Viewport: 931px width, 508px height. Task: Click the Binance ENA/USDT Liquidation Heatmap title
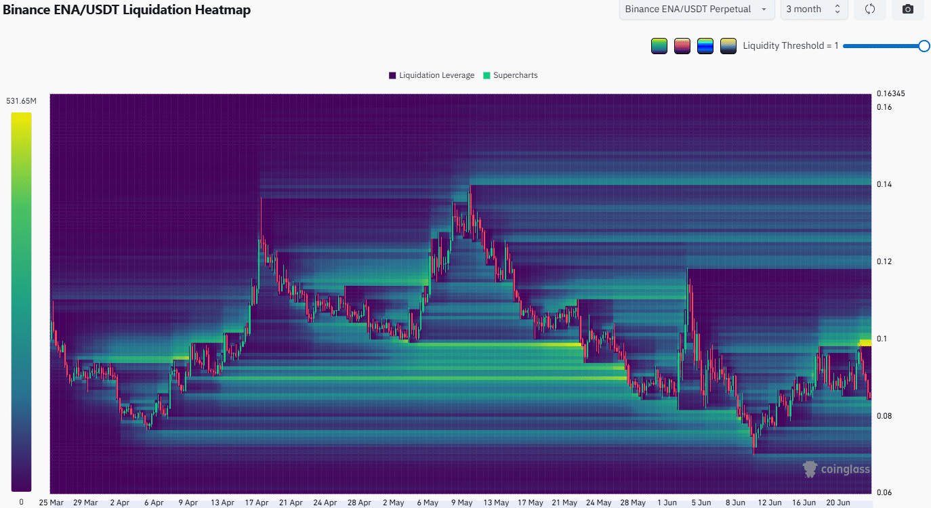(x=127, y=9)
